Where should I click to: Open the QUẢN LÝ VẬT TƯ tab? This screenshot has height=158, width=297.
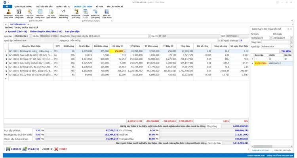click(x=63, y=6)
